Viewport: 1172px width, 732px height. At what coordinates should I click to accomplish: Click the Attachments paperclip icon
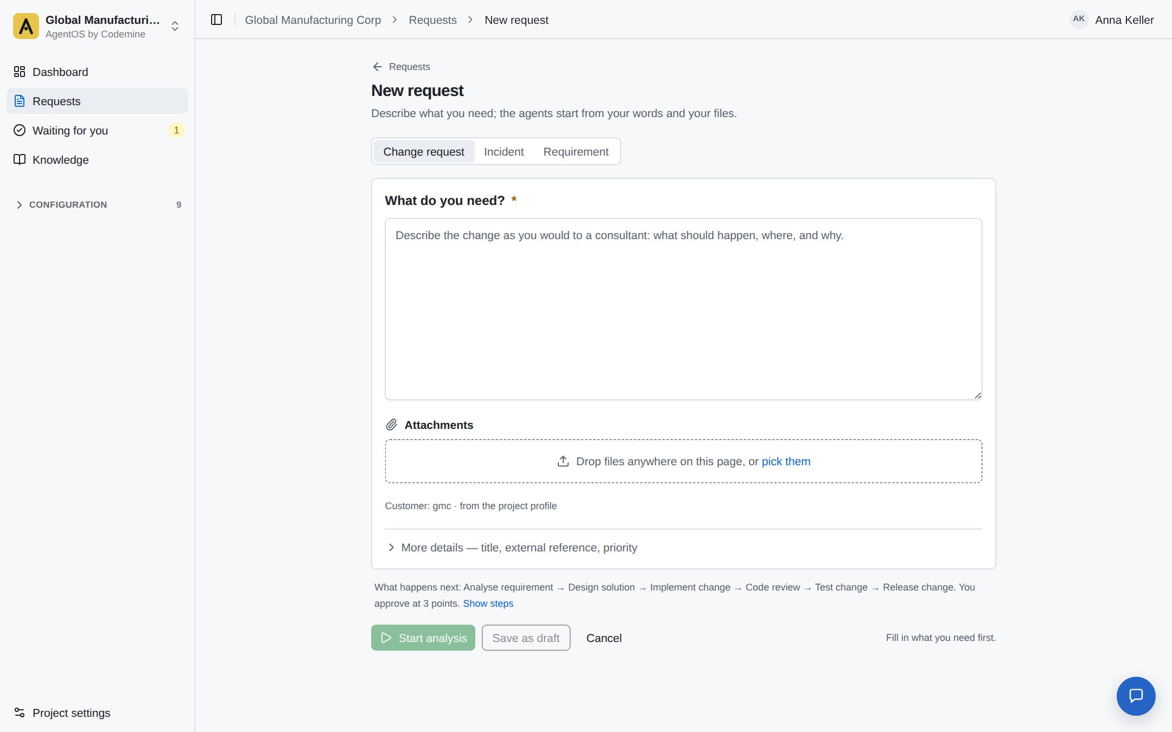tap(391, 425)
